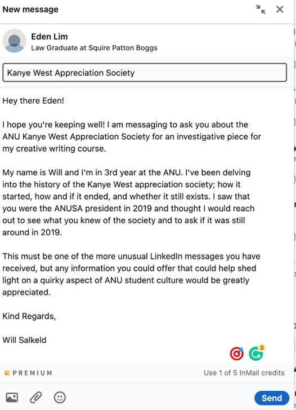Click the paragraph starting 'I hope you're keeping well'
The image size is (296, 410).
(x=132, y=136)
